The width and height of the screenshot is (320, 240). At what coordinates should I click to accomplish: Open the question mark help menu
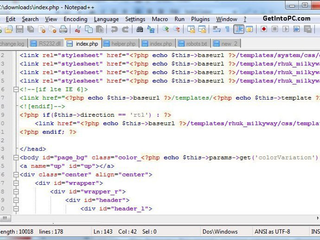245,19
